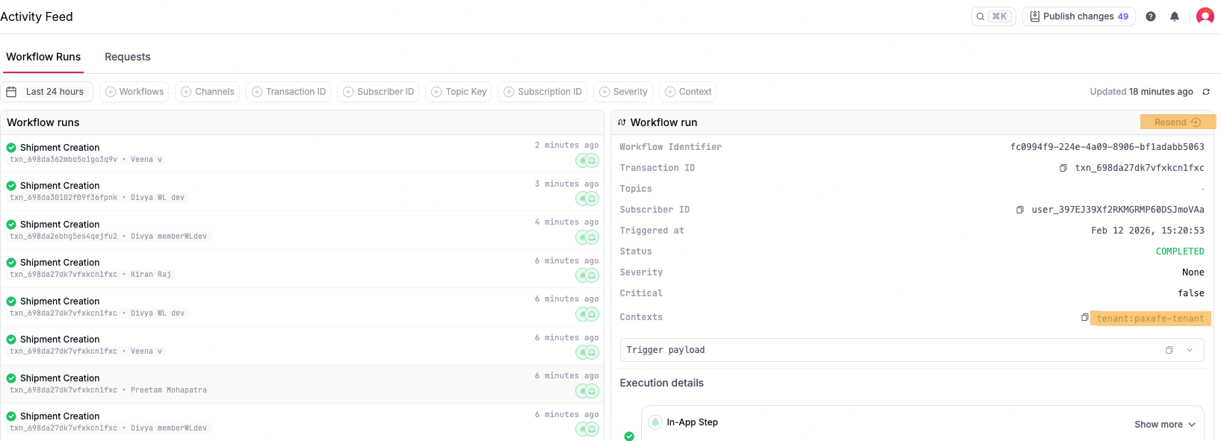Screen dimensions: 1221x441
Task: Add the Workflows filter
Action: (135, 92)
